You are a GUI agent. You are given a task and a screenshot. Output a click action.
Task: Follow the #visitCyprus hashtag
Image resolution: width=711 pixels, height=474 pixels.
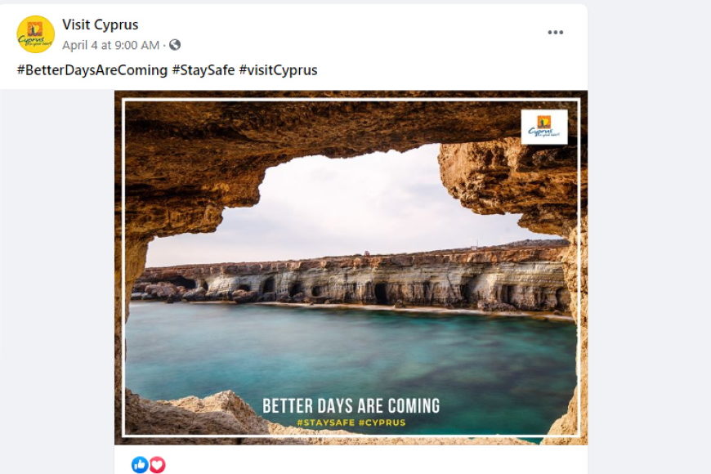[278, 69]
